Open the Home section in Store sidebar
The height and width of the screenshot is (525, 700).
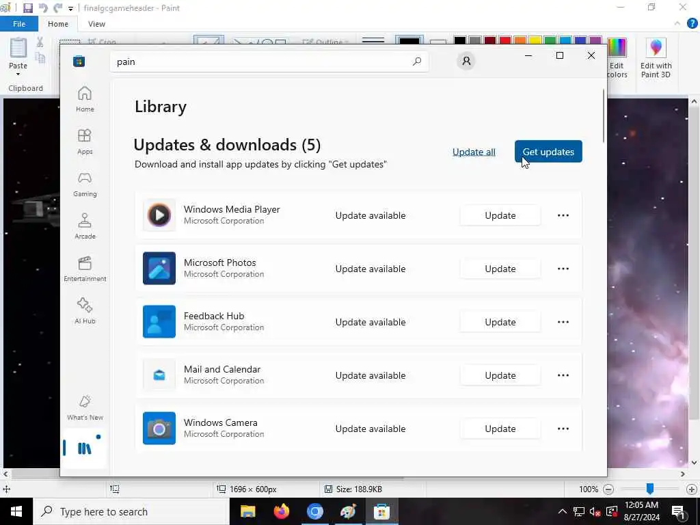85,99
